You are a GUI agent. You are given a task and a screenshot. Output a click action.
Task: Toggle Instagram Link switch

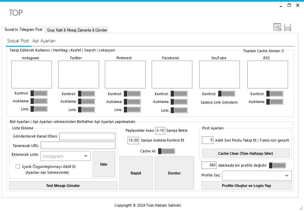point(39,109)
